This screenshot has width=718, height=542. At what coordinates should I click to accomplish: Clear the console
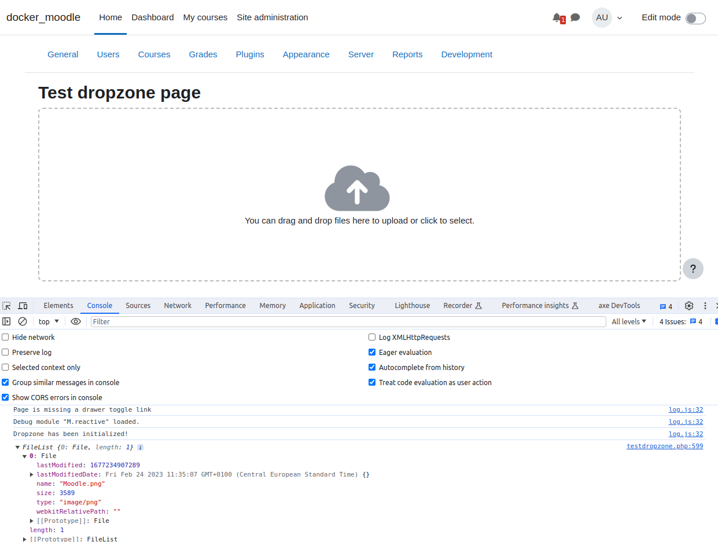23,321
